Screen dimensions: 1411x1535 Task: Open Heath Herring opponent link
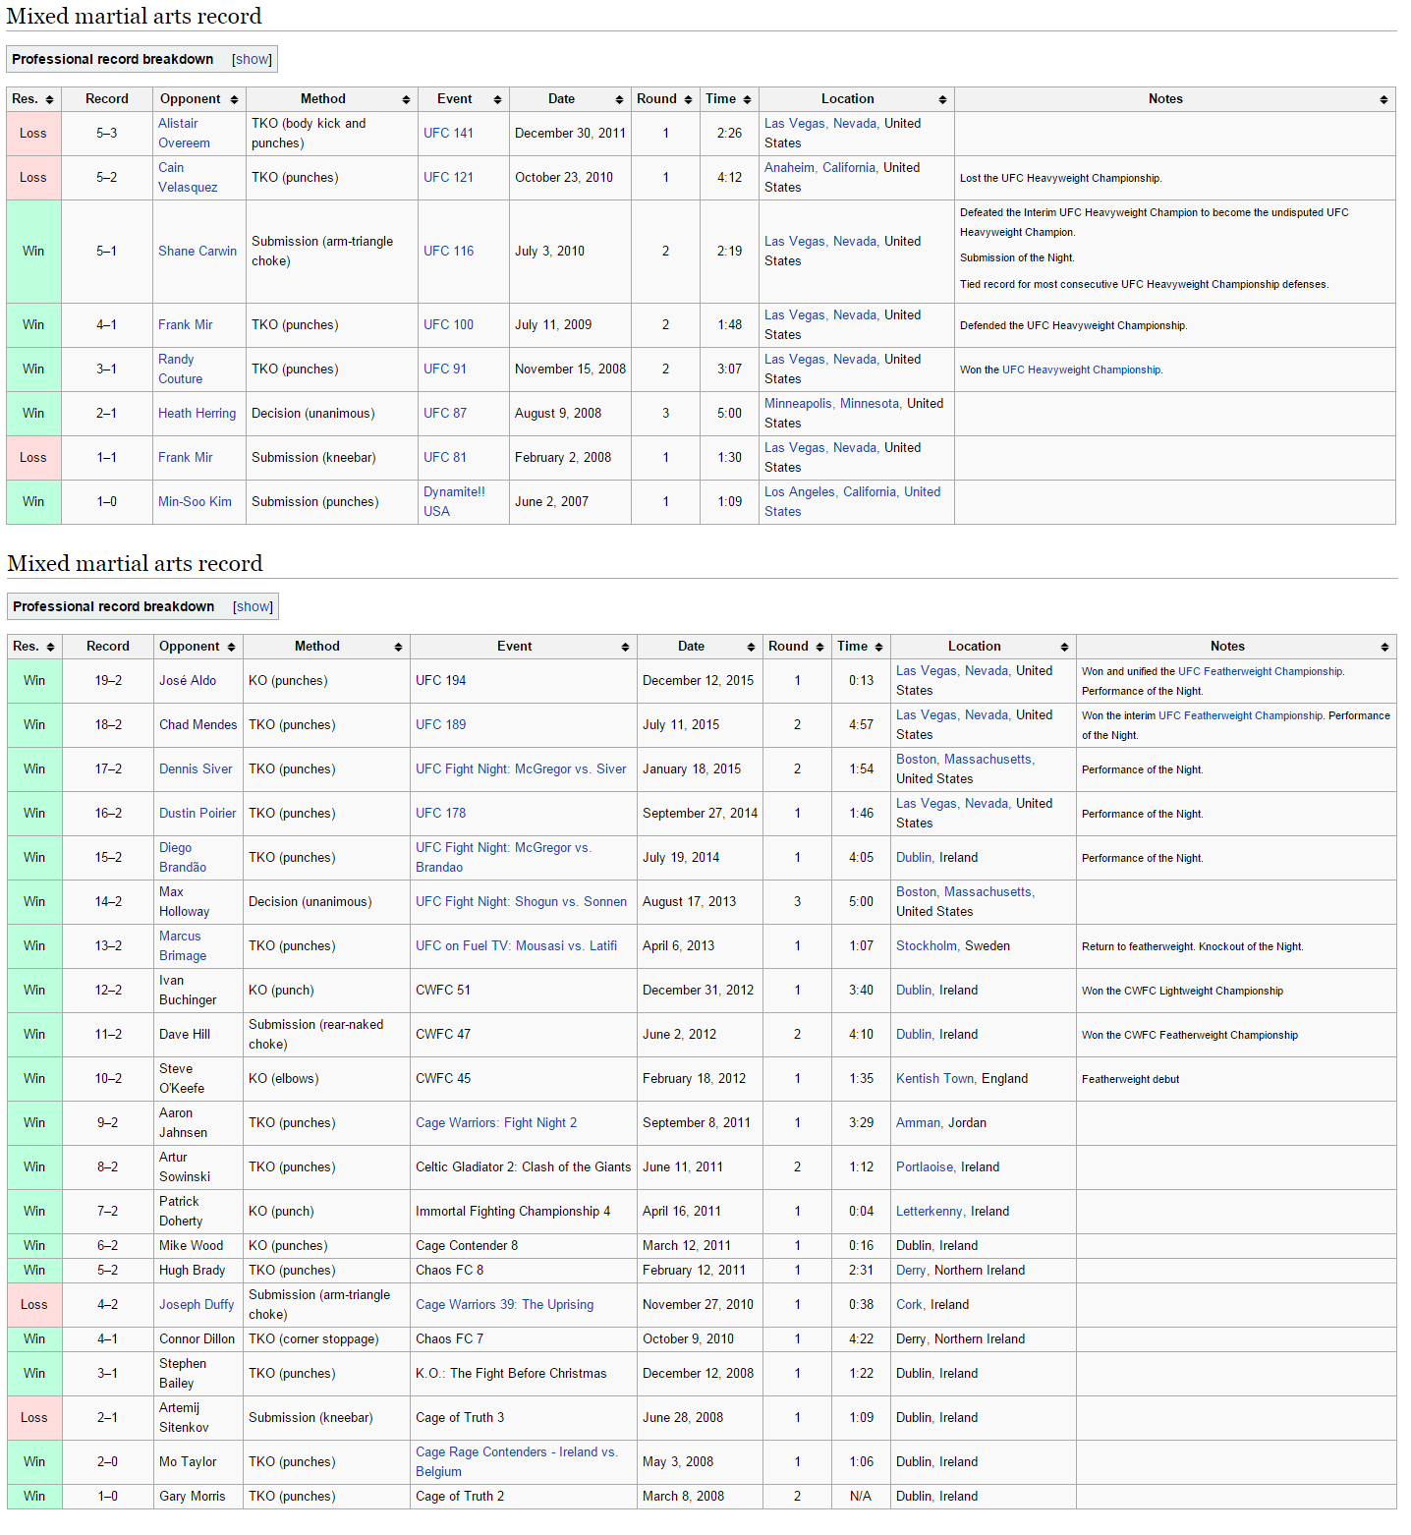click(x=197, y=414)
